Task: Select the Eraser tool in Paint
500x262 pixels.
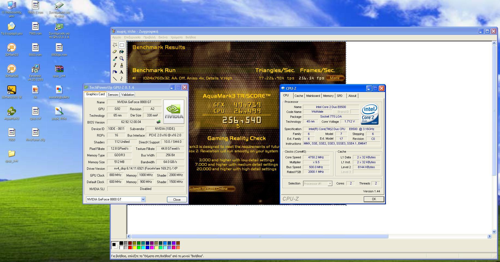Action: [x=115, y=52]
